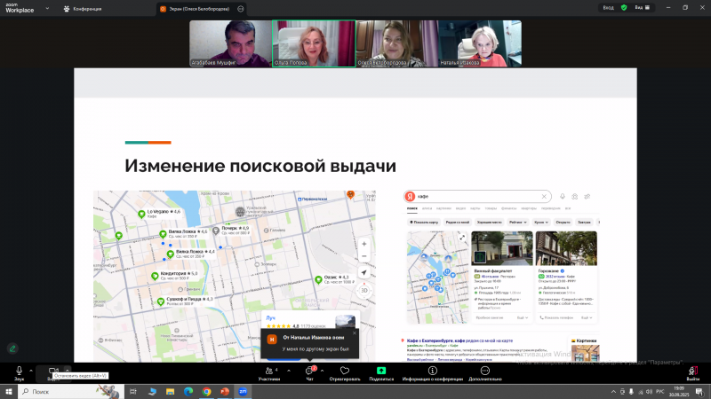Image resolution: width=711 pixels, height=399 pixels.
Task: Open the Отреагировать reactions menu
Action: [x=345, y=372]
